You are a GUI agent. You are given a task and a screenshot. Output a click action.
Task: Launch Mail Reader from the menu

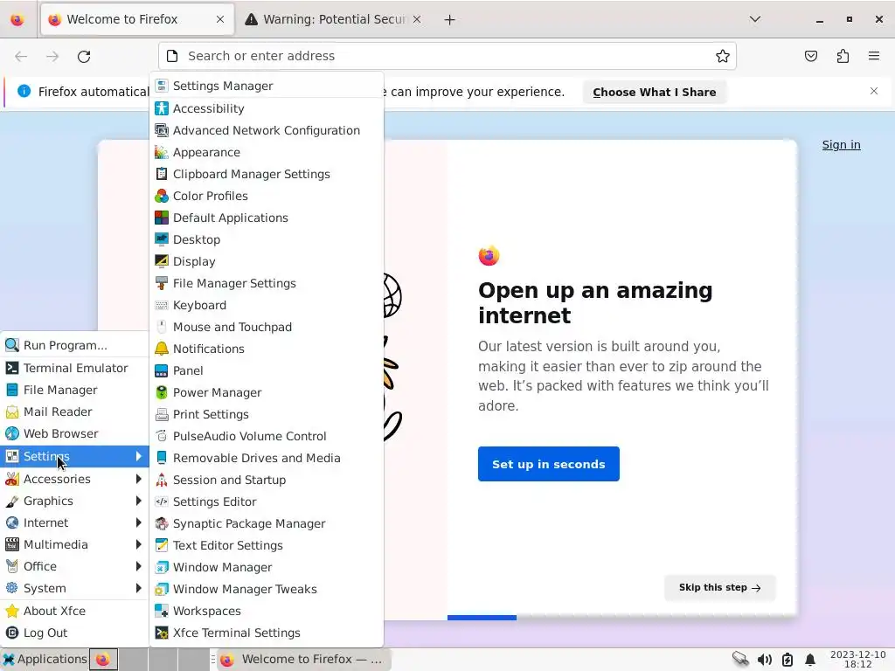pyautogui.click(x=75, y=412)
